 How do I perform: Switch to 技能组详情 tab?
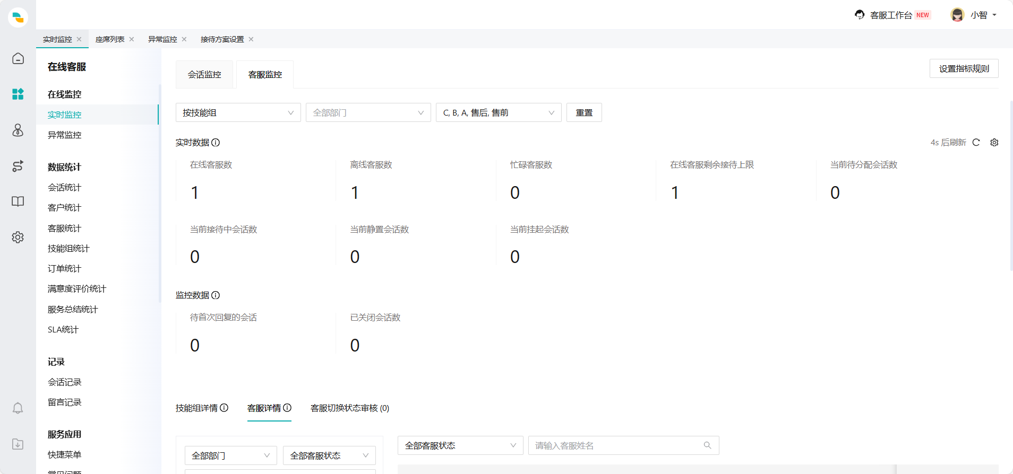(196, 408)
